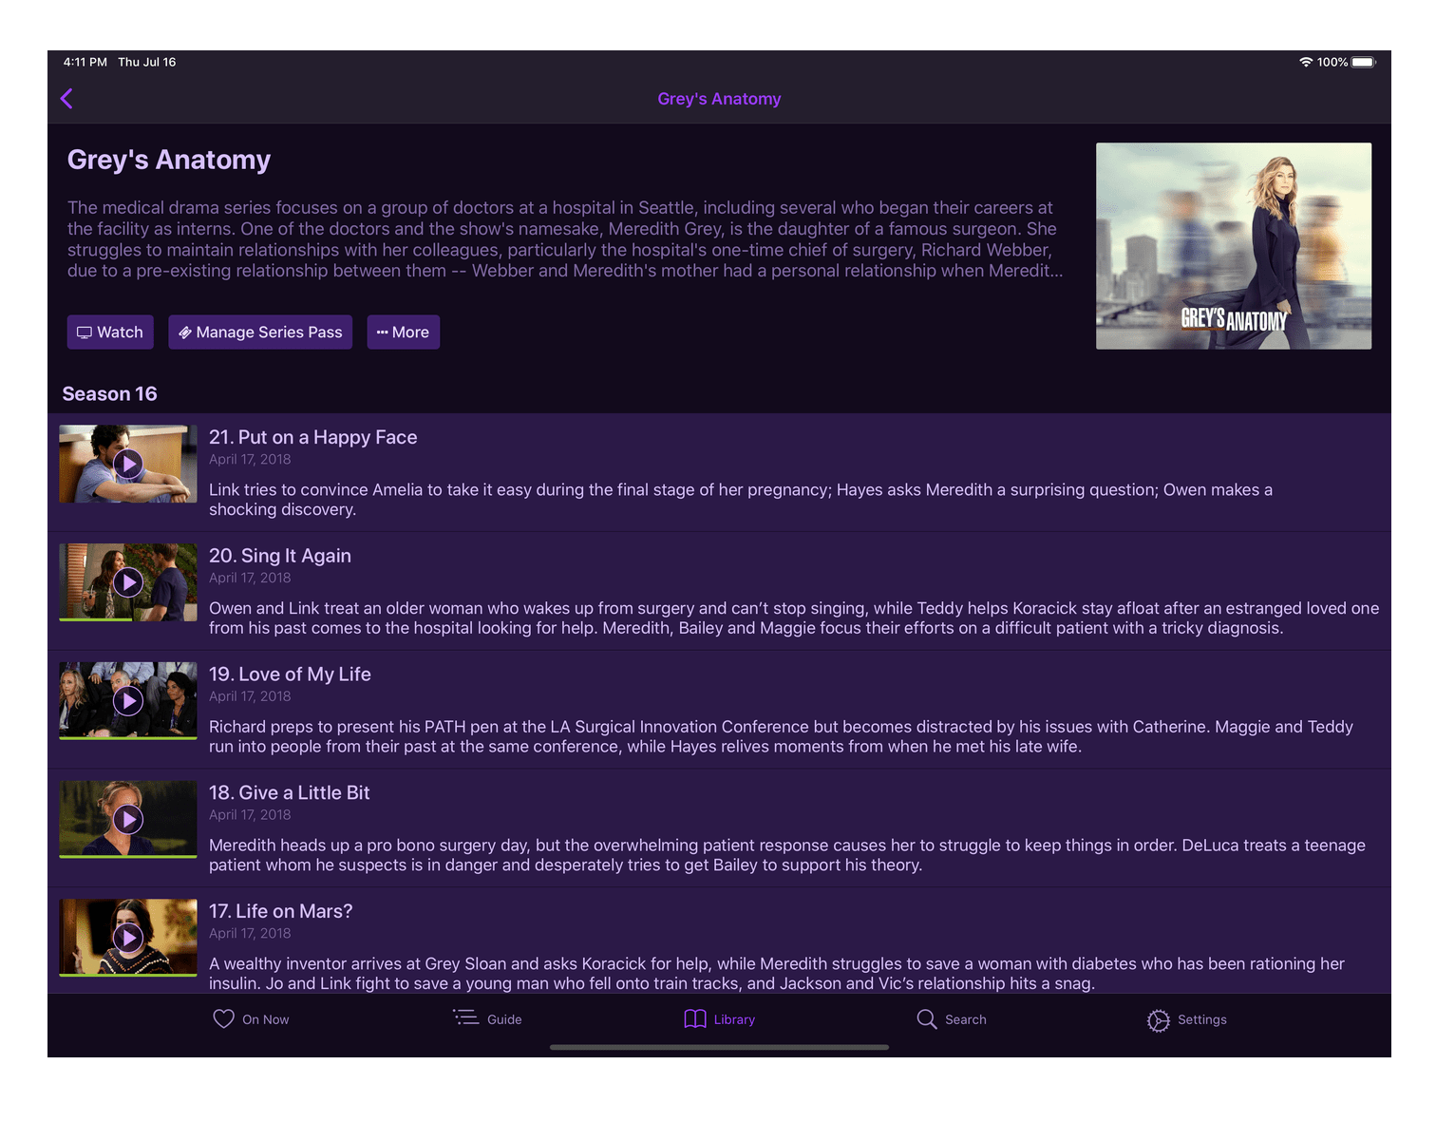This screenshot has height=1122, width=1436.
Task: Tap the episode 21 description about Link and Amelia
Action: (x=741, y=500)
